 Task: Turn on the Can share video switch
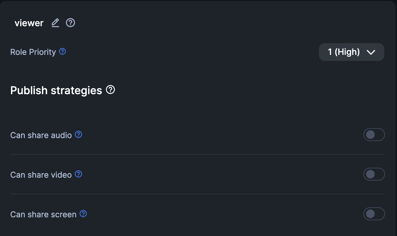coord(374,174)
